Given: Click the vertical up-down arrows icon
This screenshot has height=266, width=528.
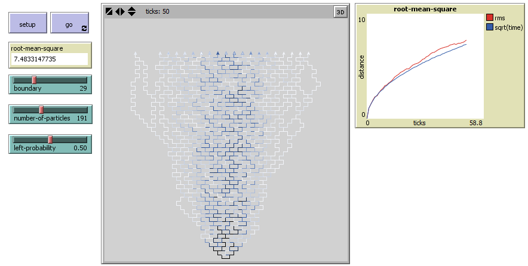Looking at the screenshot, I should pyautogui.click(x=131, y=11).
